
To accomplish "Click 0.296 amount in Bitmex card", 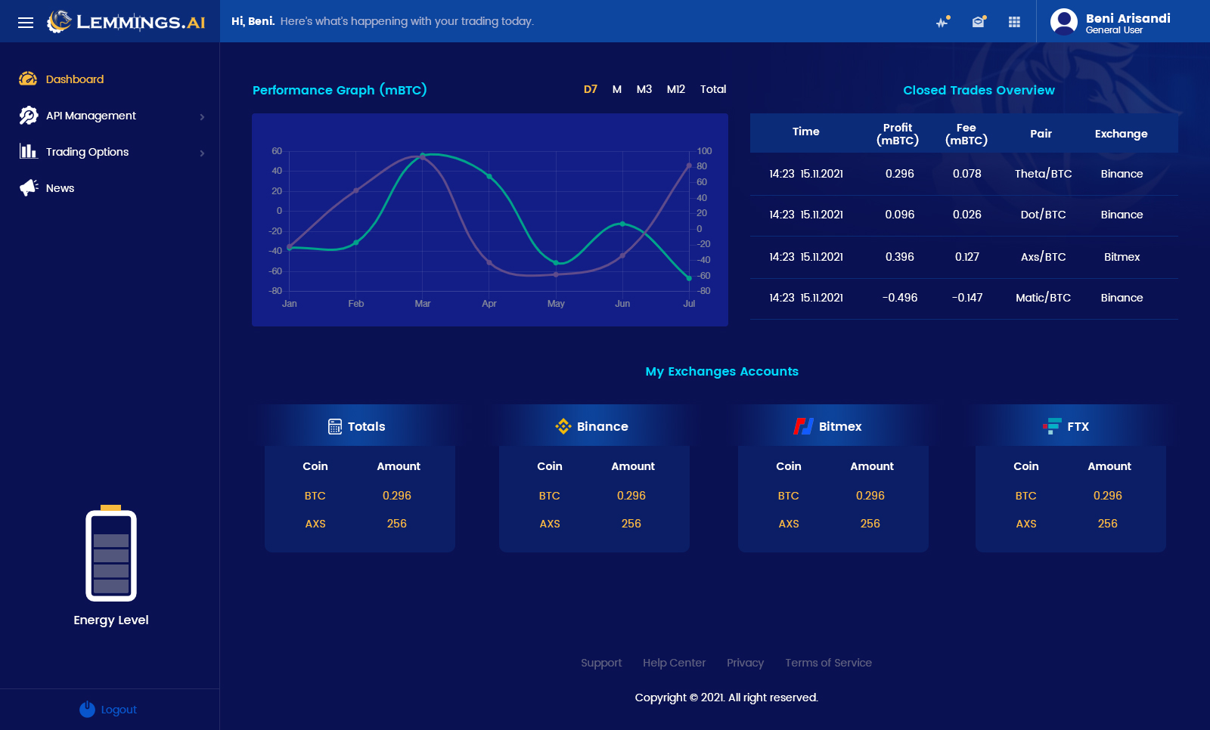I will point(870,496).
